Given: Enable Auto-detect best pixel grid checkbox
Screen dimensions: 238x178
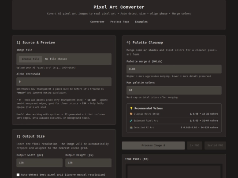Looking at the screenshot, I should [x=18, y=175].
